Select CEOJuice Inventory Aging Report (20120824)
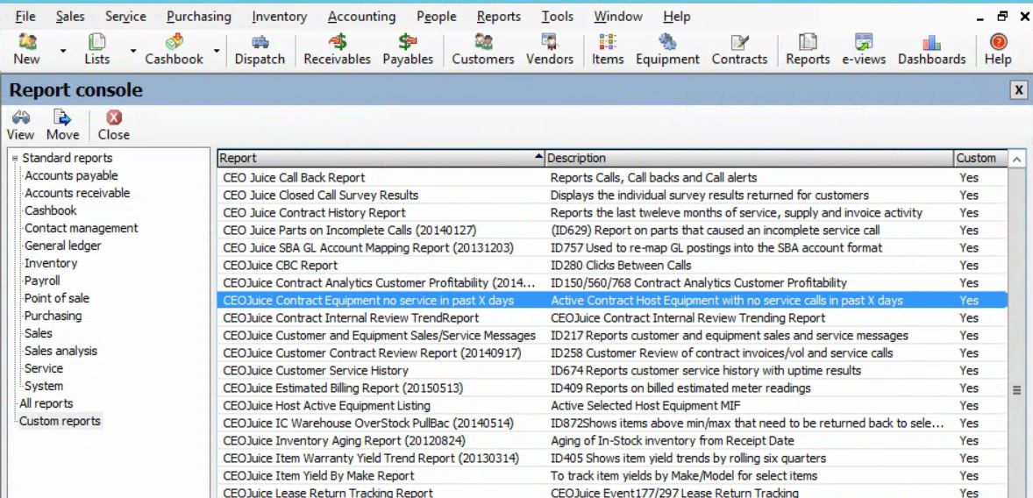Screen dimensions: 1033x498 (x=612, y=441)
